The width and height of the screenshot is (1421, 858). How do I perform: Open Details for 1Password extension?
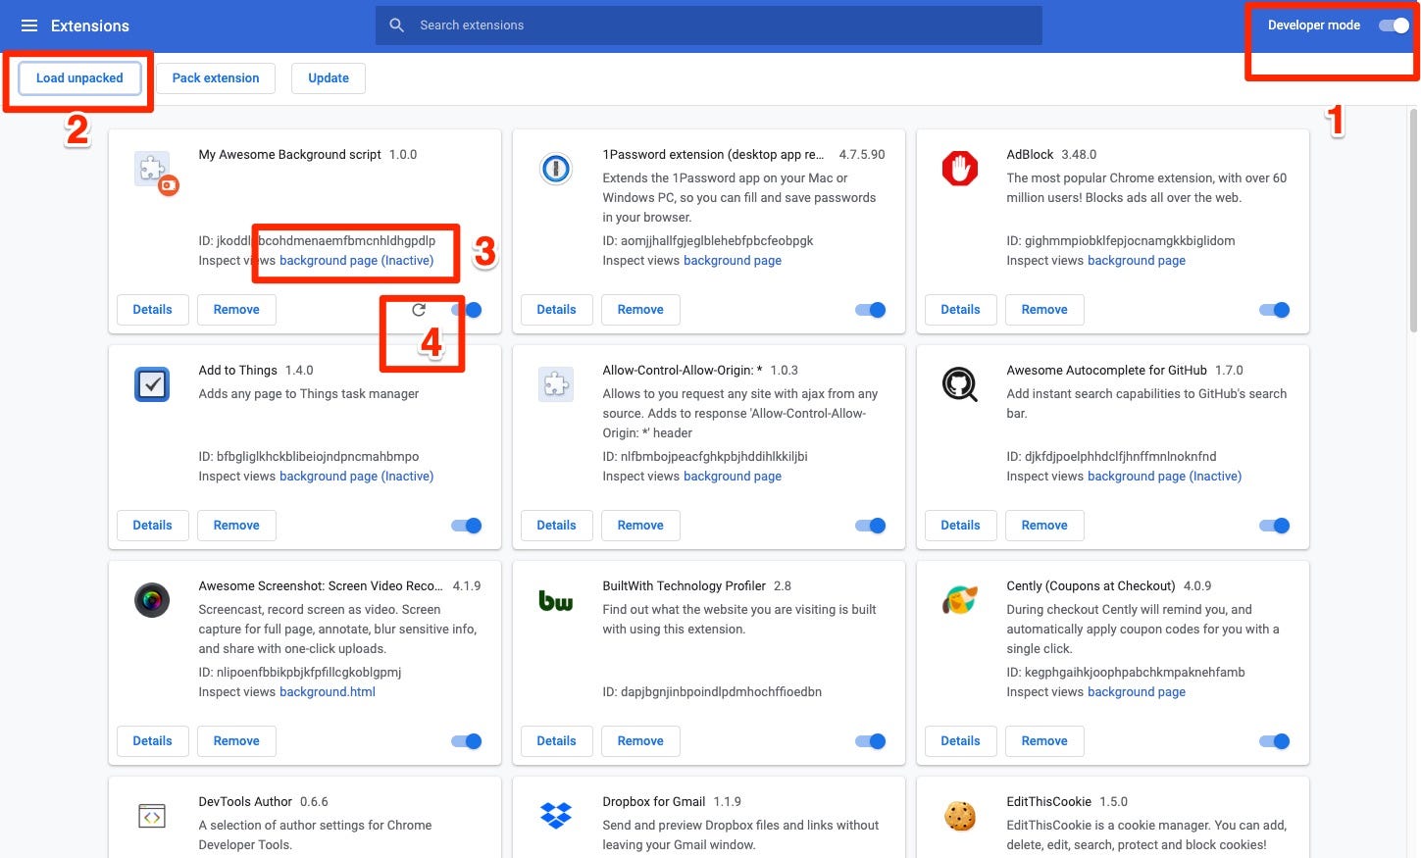[x=556, y=310]
